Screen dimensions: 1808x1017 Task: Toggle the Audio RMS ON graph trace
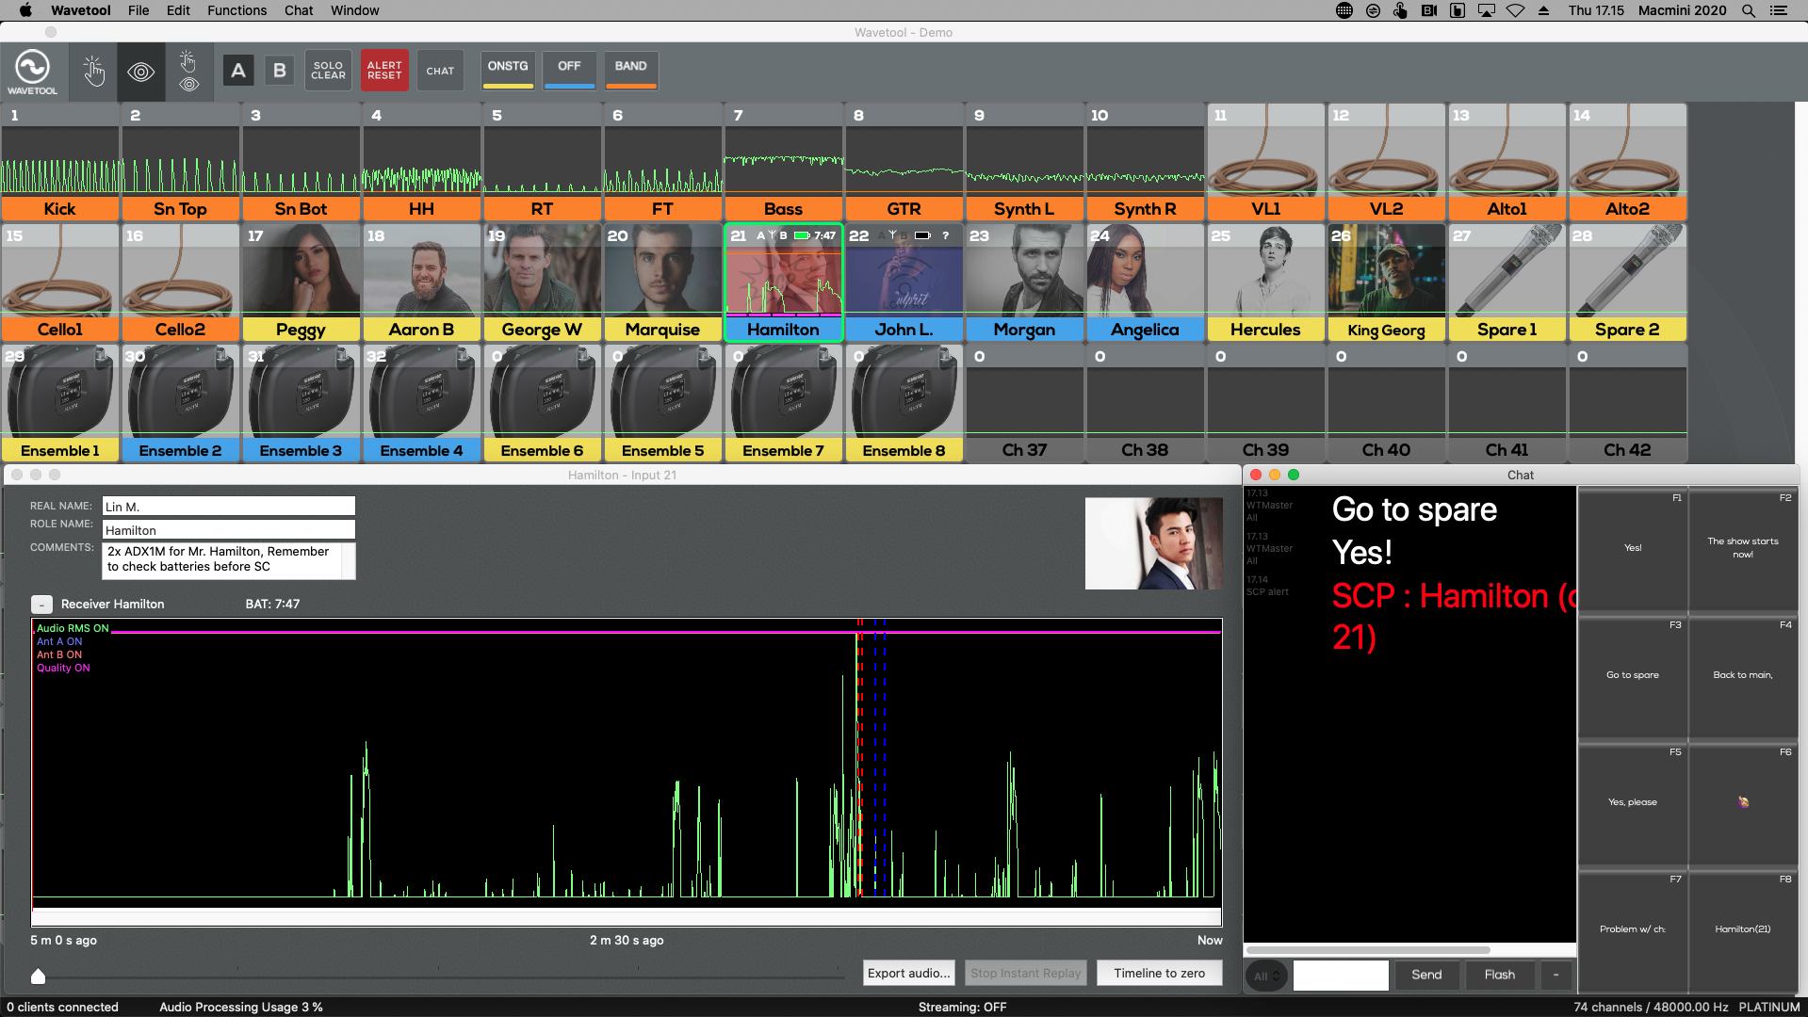pos(73,628)
